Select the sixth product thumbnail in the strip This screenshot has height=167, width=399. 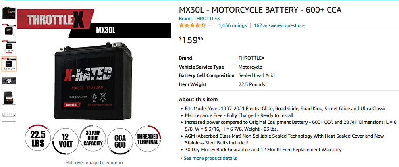[9, 97]
